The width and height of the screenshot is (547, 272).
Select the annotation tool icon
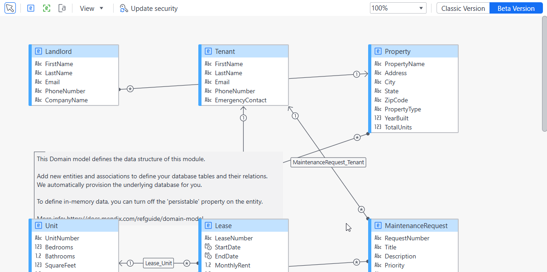62,8
